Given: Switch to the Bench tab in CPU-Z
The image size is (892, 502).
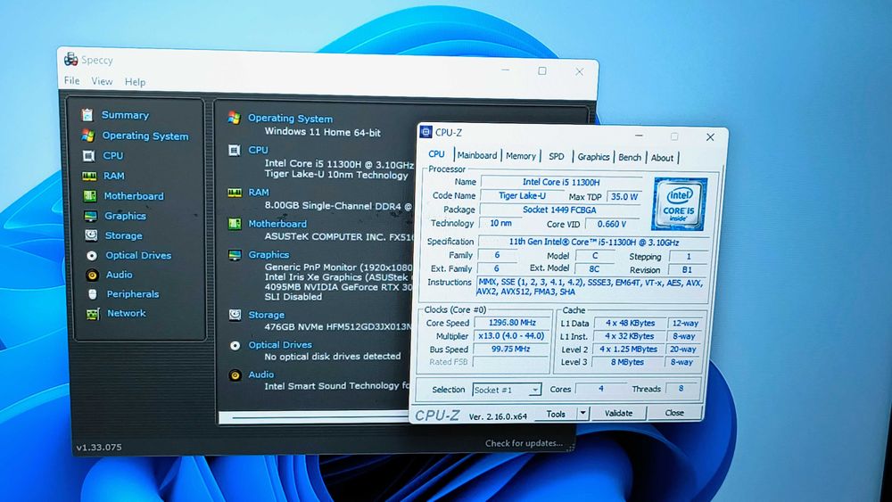Looking at the screenshot, I should pos(630,158).
